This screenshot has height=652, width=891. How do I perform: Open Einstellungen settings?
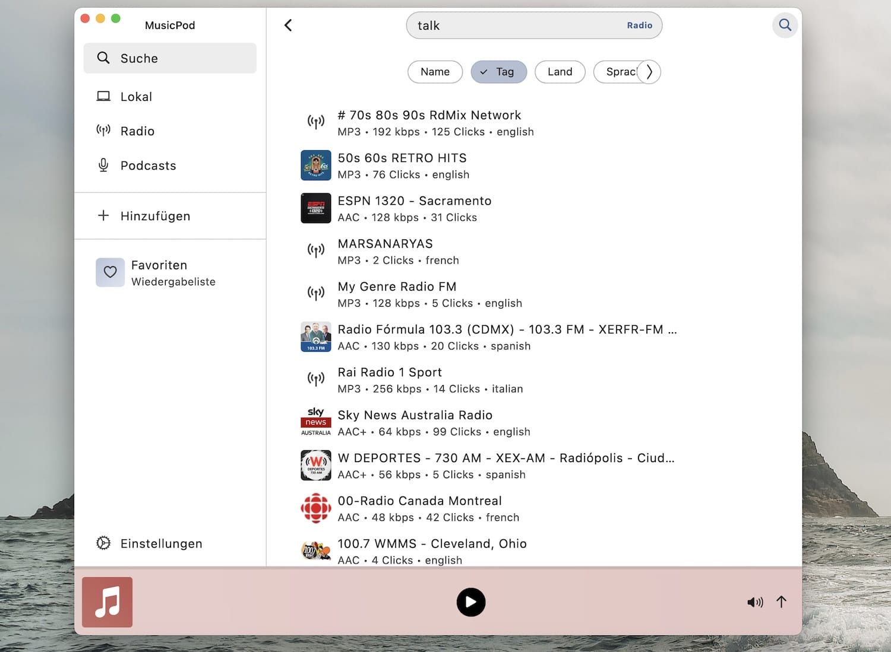click(x=170, y=543)
